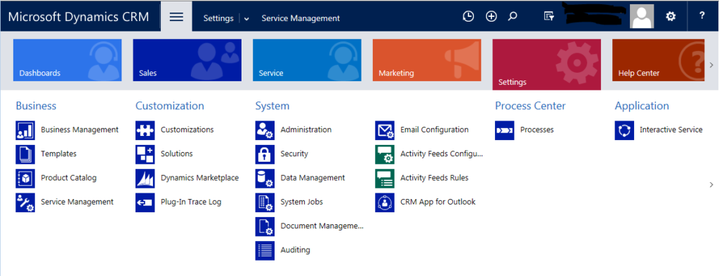Click the Security padlock icon
This screenshot has height=276, width=719.
pyautogui.click(x=265, y=154)
